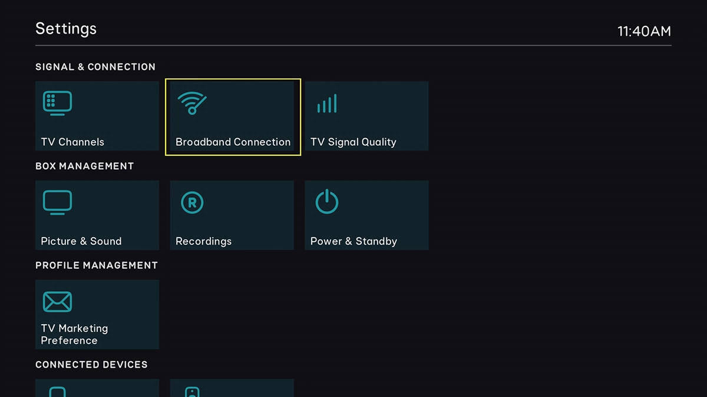707x397 pixels.
Task: Select the TV Signal Quality tile
Action: pos(366,115)
